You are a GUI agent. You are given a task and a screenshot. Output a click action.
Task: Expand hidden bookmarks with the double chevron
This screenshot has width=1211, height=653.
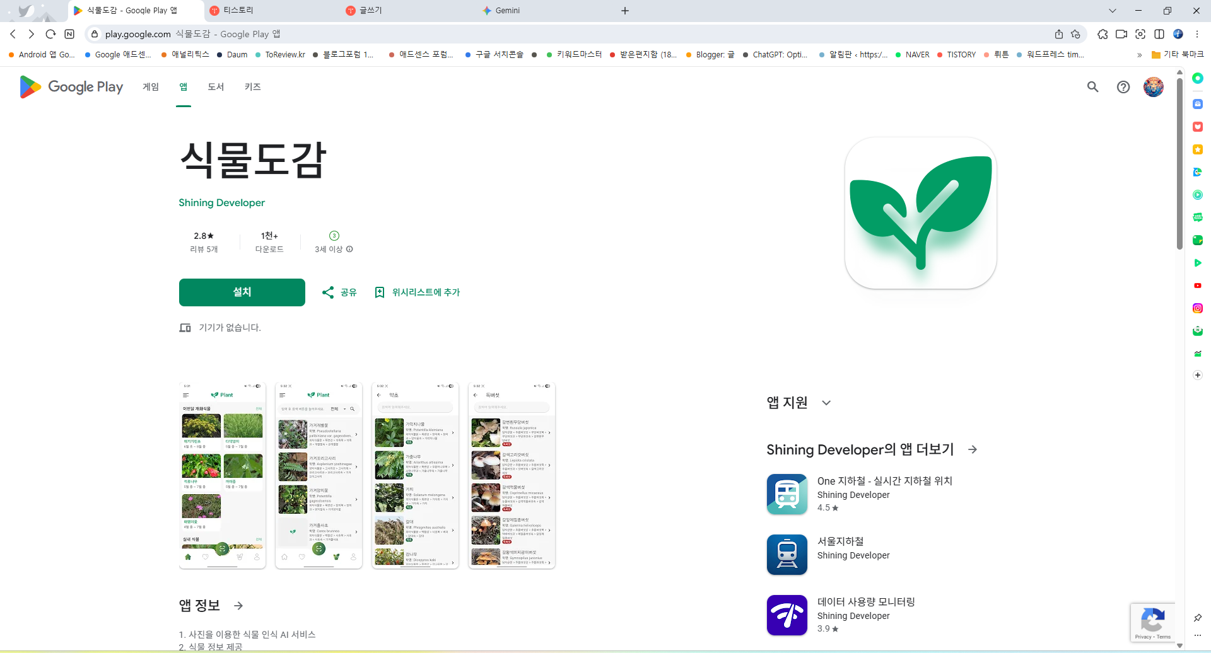click(x=1139, y=55)
